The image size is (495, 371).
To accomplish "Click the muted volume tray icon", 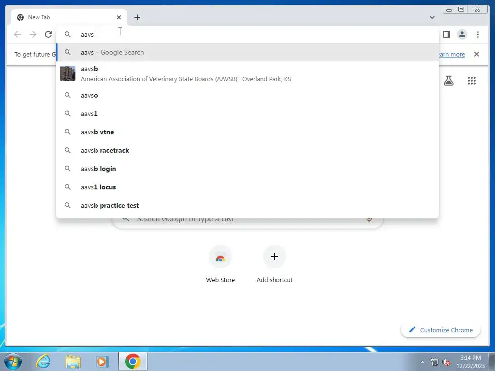I will pyautogui.click(x=446, y=362).
